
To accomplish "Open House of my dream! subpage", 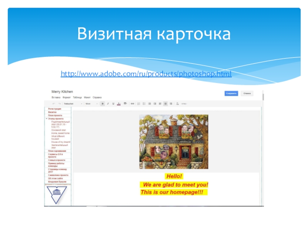I will [61, 142].
